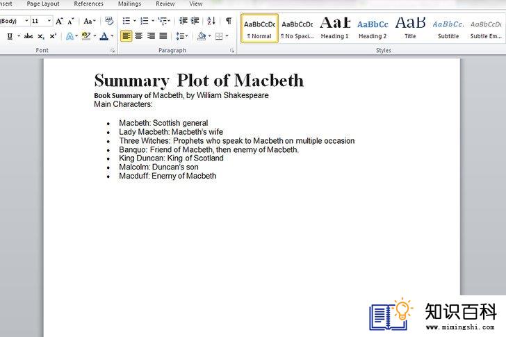This screenshot has width=506, height=337.
Task: Expand the Text Effects dropdown arrow
Action: (76, 36)
